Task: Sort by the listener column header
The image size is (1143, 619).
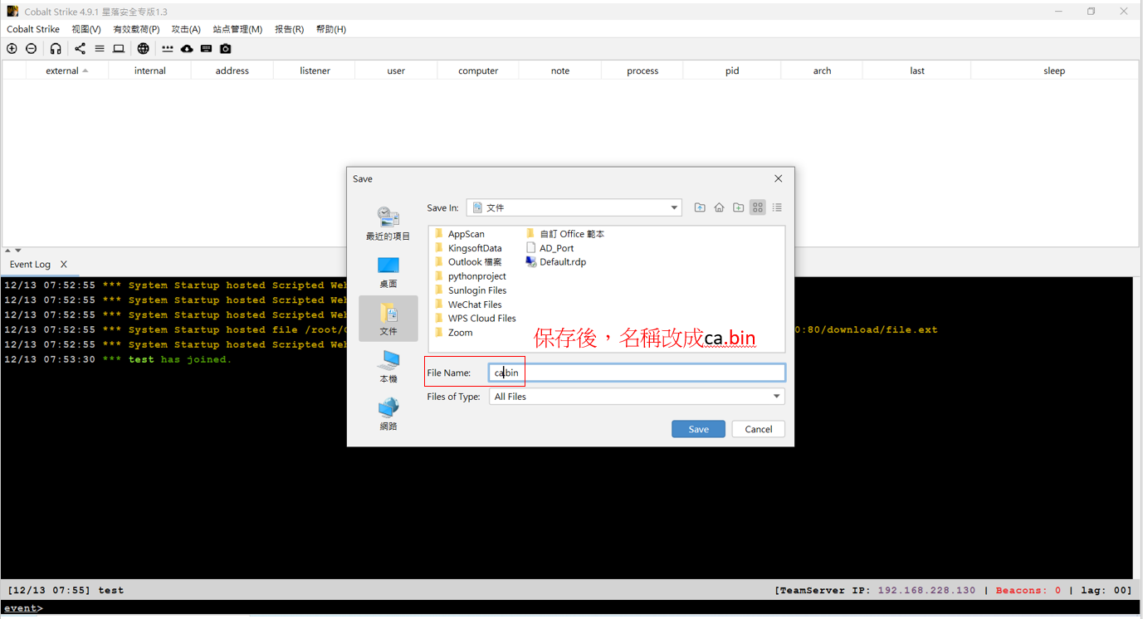Action: point(314,71)
